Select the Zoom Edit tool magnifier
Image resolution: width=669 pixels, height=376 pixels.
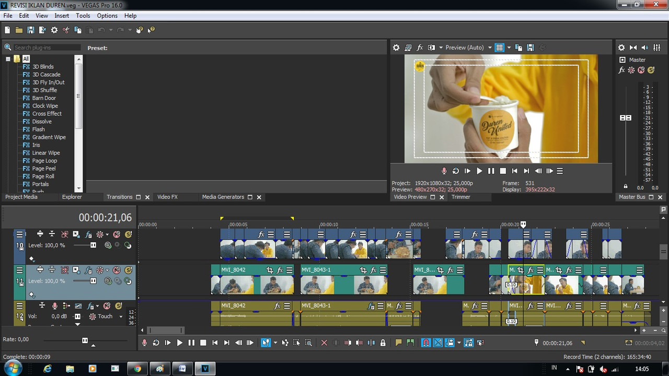[x=308, y=343]
